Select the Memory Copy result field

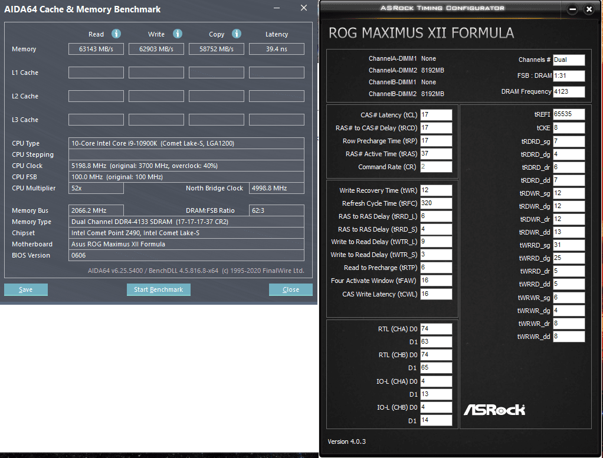tap(217, 49)
